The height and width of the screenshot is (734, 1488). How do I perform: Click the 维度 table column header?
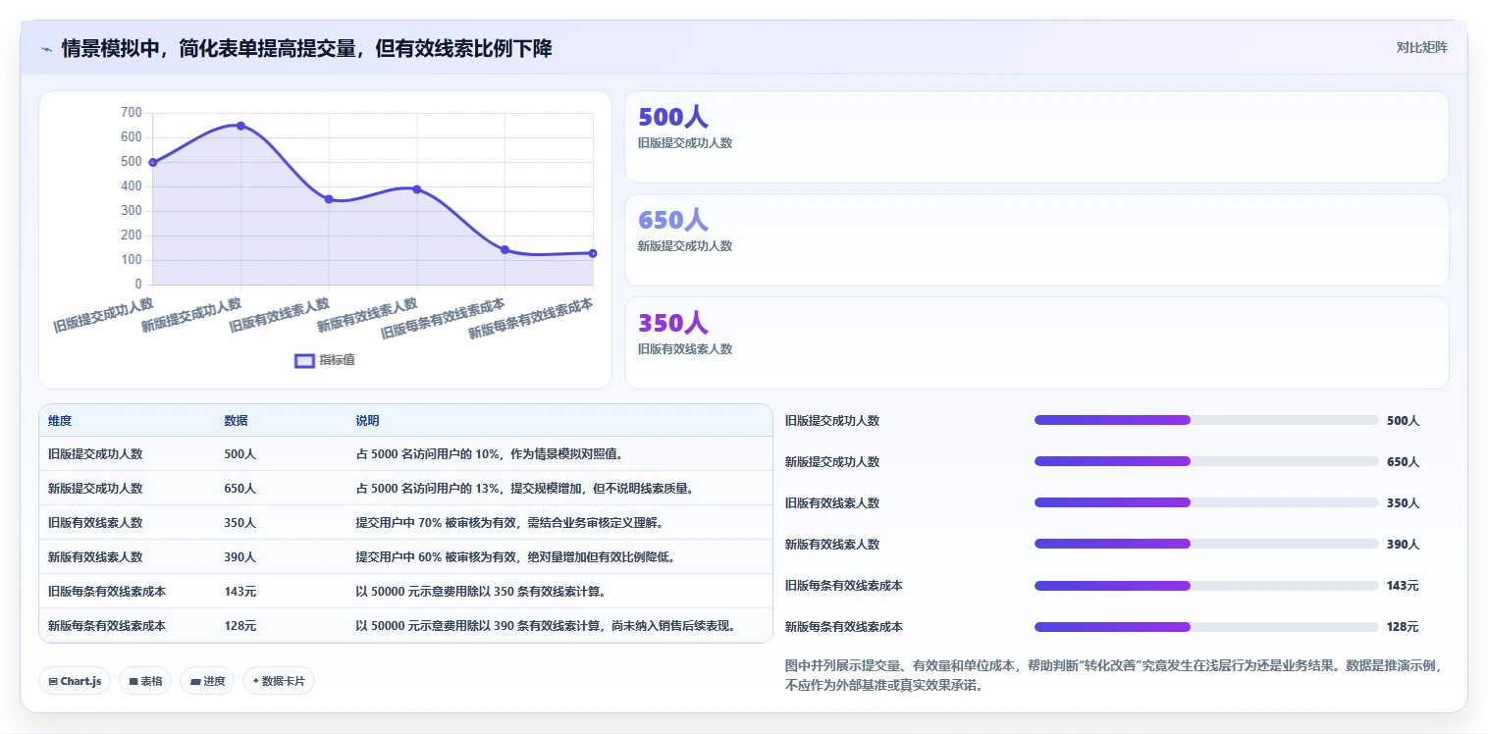[60, 420]
